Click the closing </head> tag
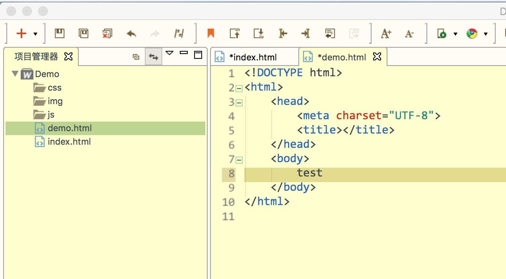The height and width of the screenshot is (279, 506). click(294, 144)
